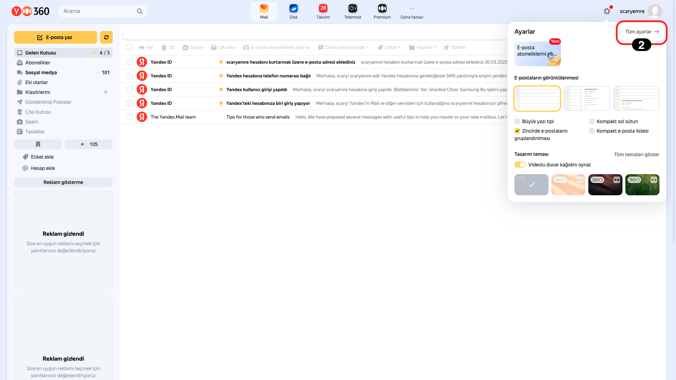Enable Kompakt sol sütun checkbox

592,121
